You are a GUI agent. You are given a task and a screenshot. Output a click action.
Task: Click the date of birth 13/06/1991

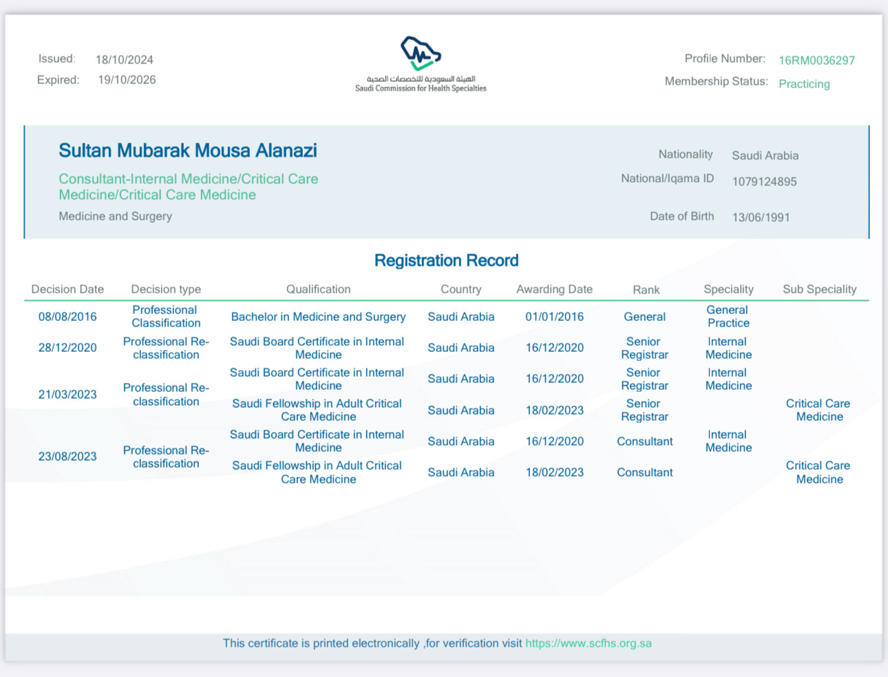click(x=761, y=218)
